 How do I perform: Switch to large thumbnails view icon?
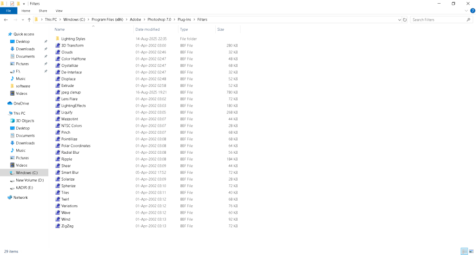(471, 251)
